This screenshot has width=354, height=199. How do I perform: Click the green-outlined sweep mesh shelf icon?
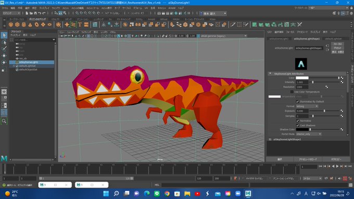[73, 24]
